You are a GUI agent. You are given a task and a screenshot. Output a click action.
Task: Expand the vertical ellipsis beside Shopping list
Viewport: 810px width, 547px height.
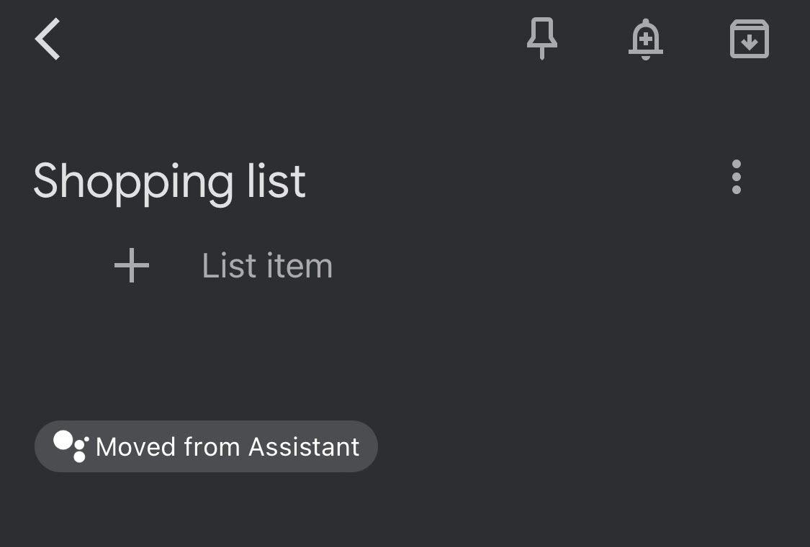coord(736,177)
